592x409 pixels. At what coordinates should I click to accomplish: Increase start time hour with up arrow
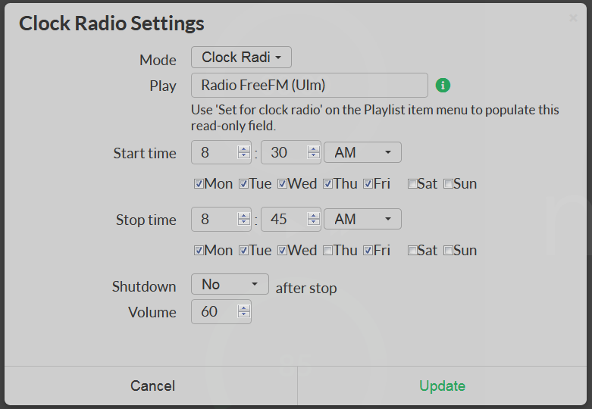click(243, 149)
